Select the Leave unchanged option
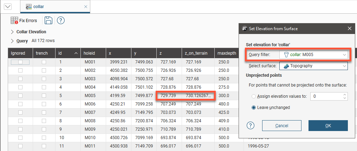 254,108
